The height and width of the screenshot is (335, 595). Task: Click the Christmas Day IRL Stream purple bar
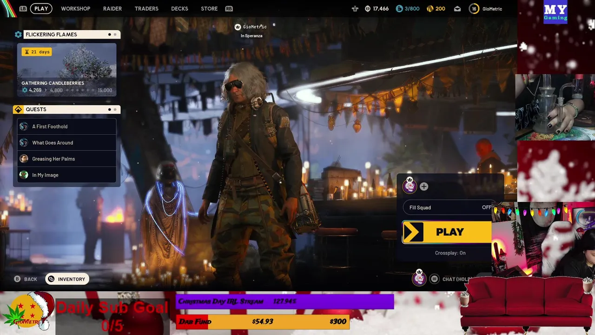click(x=285, y=301)
